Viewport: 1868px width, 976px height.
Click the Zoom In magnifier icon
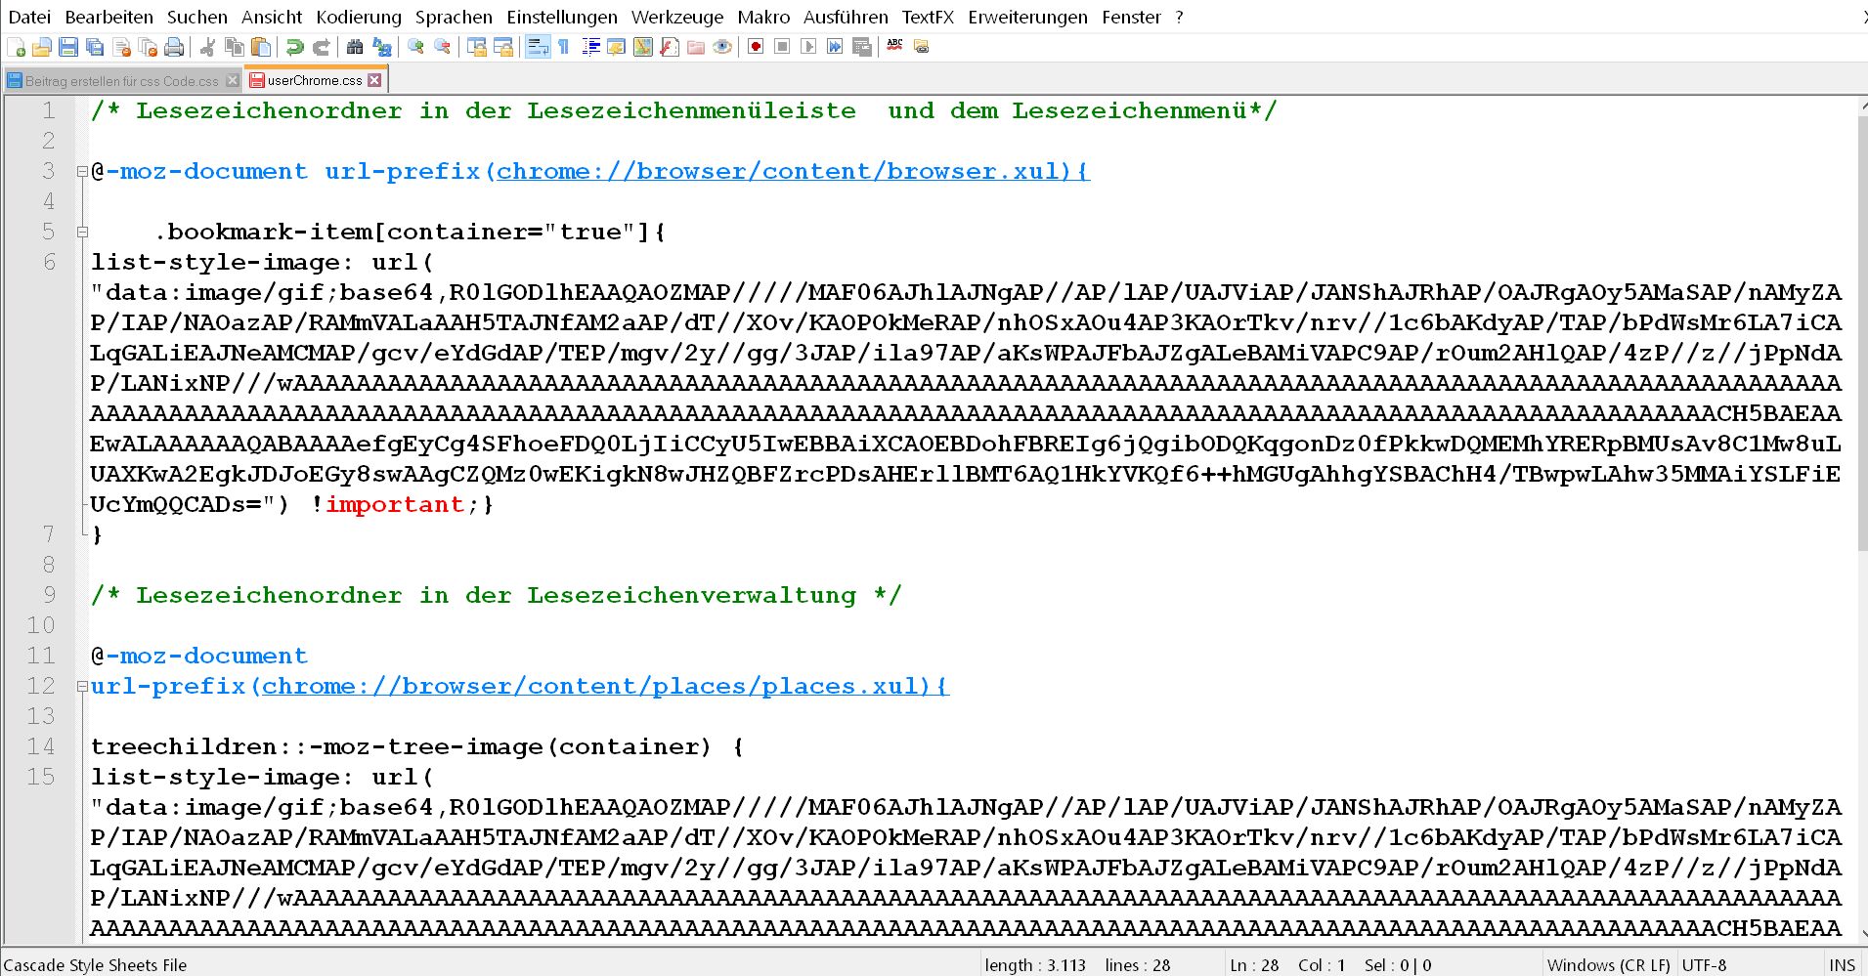(x=415, y=47)
